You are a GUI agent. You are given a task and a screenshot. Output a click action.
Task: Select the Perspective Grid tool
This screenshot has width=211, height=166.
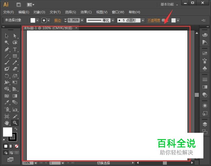[x=15, y=89]
